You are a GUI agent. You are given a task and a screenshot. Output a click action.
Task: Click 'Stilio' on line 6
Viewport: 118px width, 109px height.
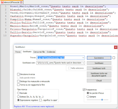click(15, 23)
